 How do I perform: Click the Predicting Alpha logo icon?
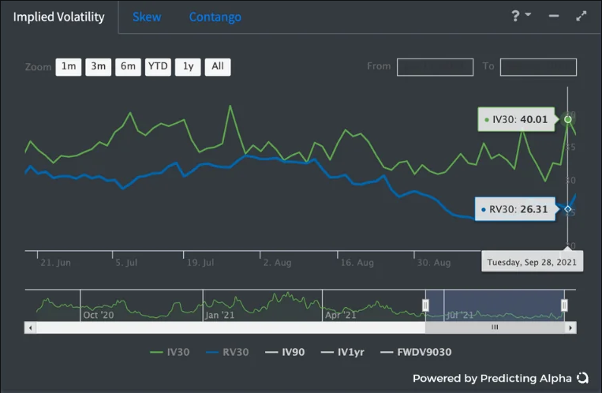582,378
